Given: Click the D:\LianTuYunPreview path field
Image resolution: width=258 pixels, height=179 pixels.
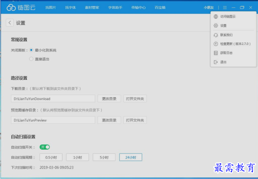Looking at the screenshot, I should [x=53, y=120].
